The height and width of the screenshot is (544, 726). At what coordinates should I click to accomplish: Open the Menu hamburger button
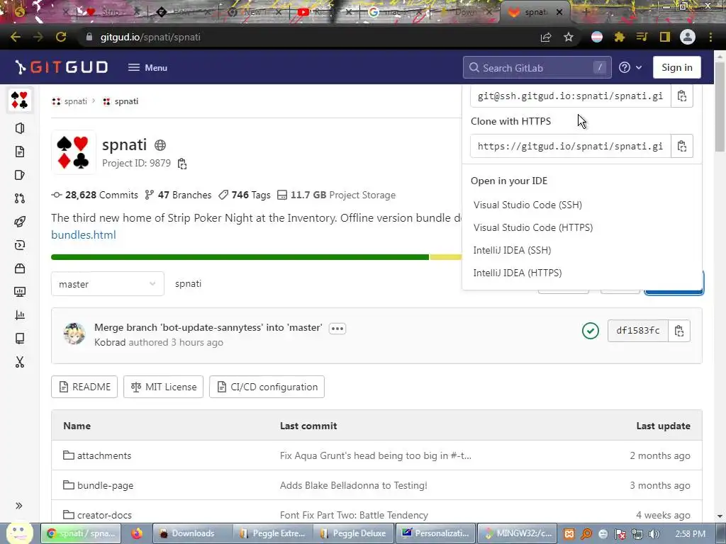click(x=147, y=67)
